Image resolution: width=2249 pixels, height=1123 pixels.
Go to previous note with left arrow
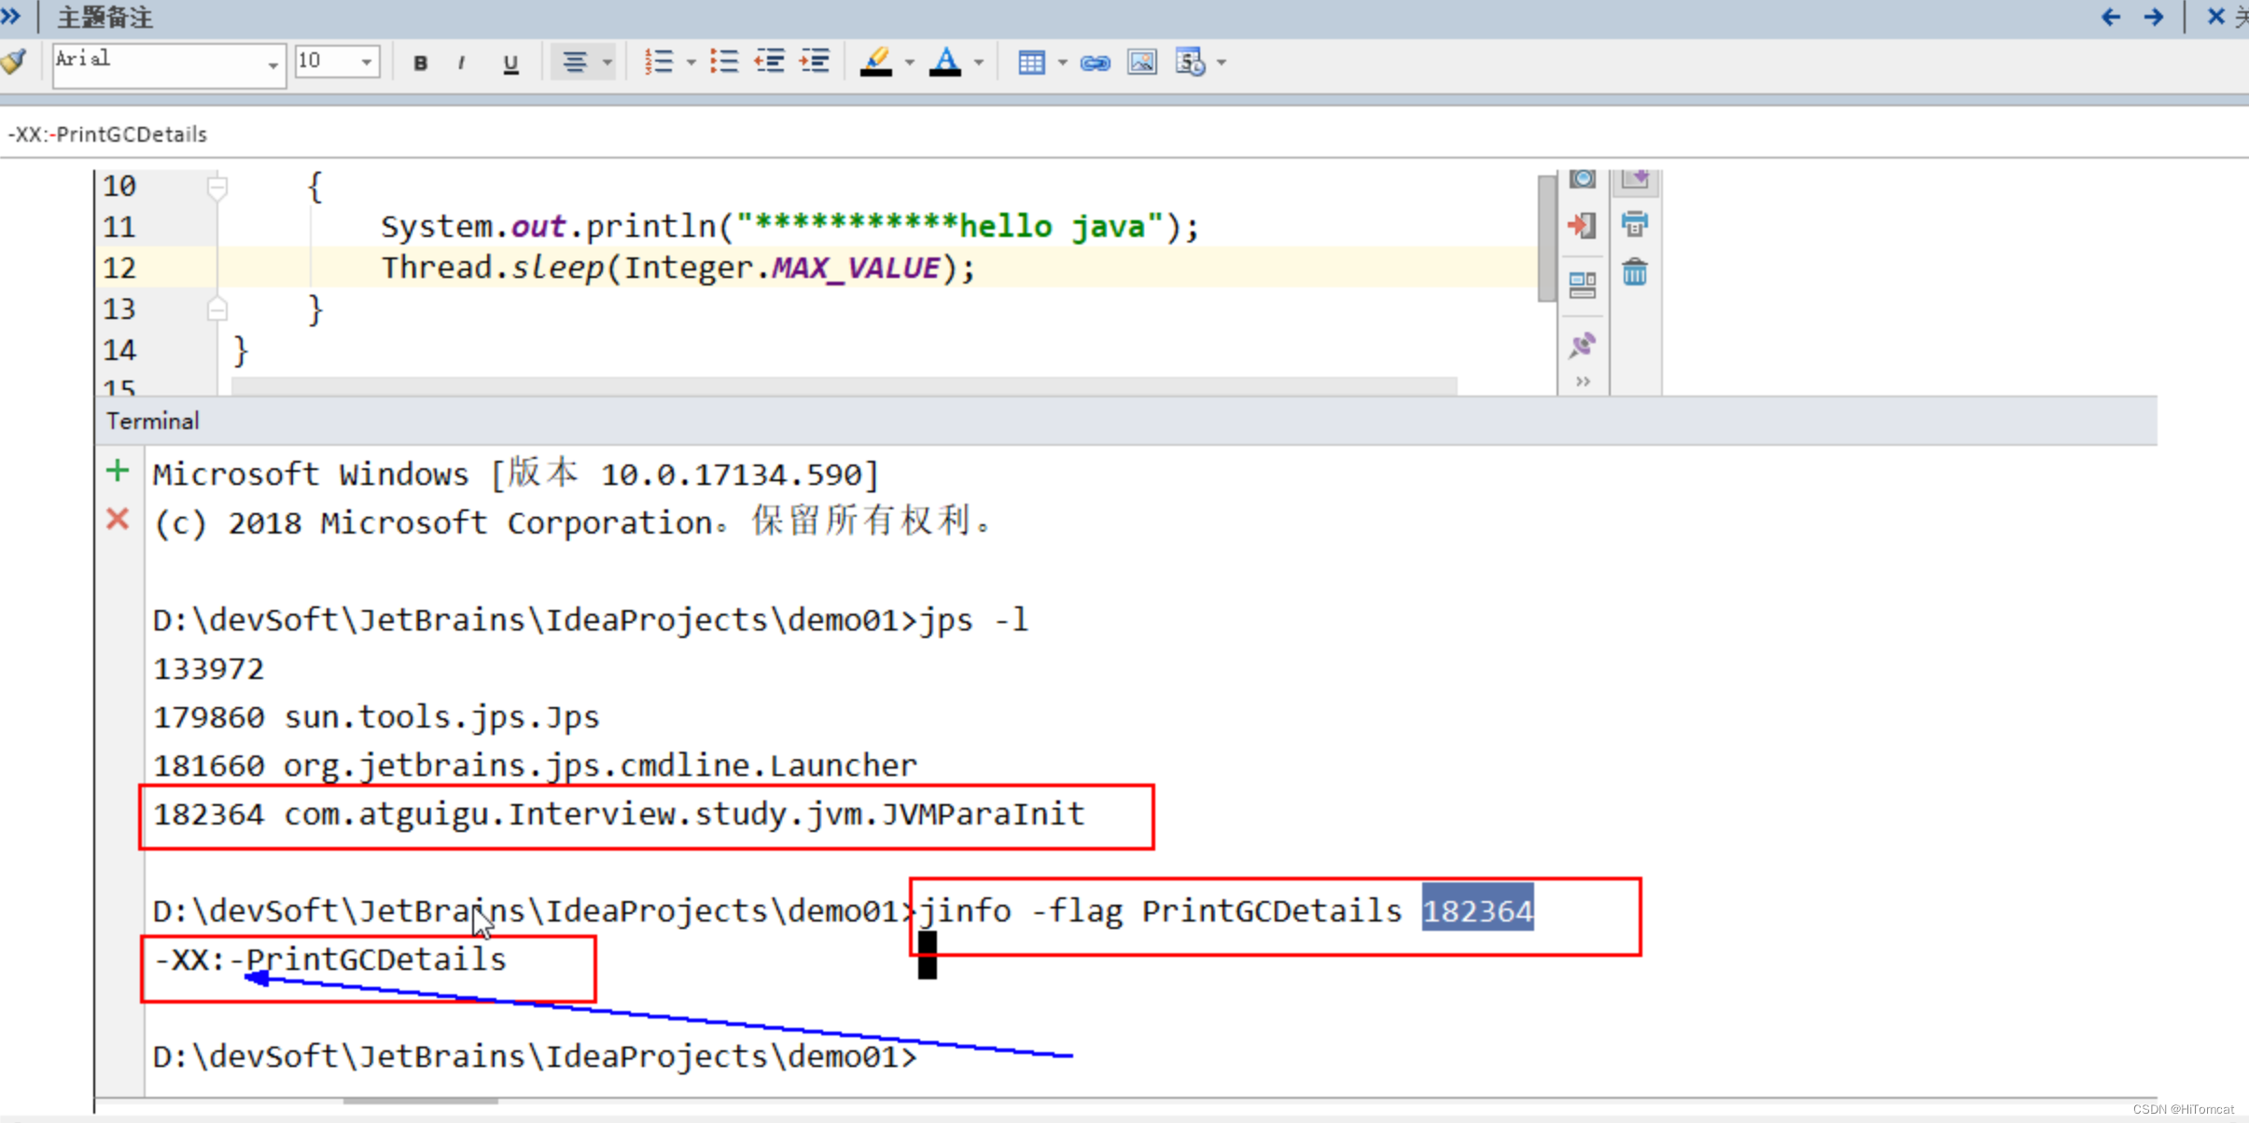point(2111,17)
